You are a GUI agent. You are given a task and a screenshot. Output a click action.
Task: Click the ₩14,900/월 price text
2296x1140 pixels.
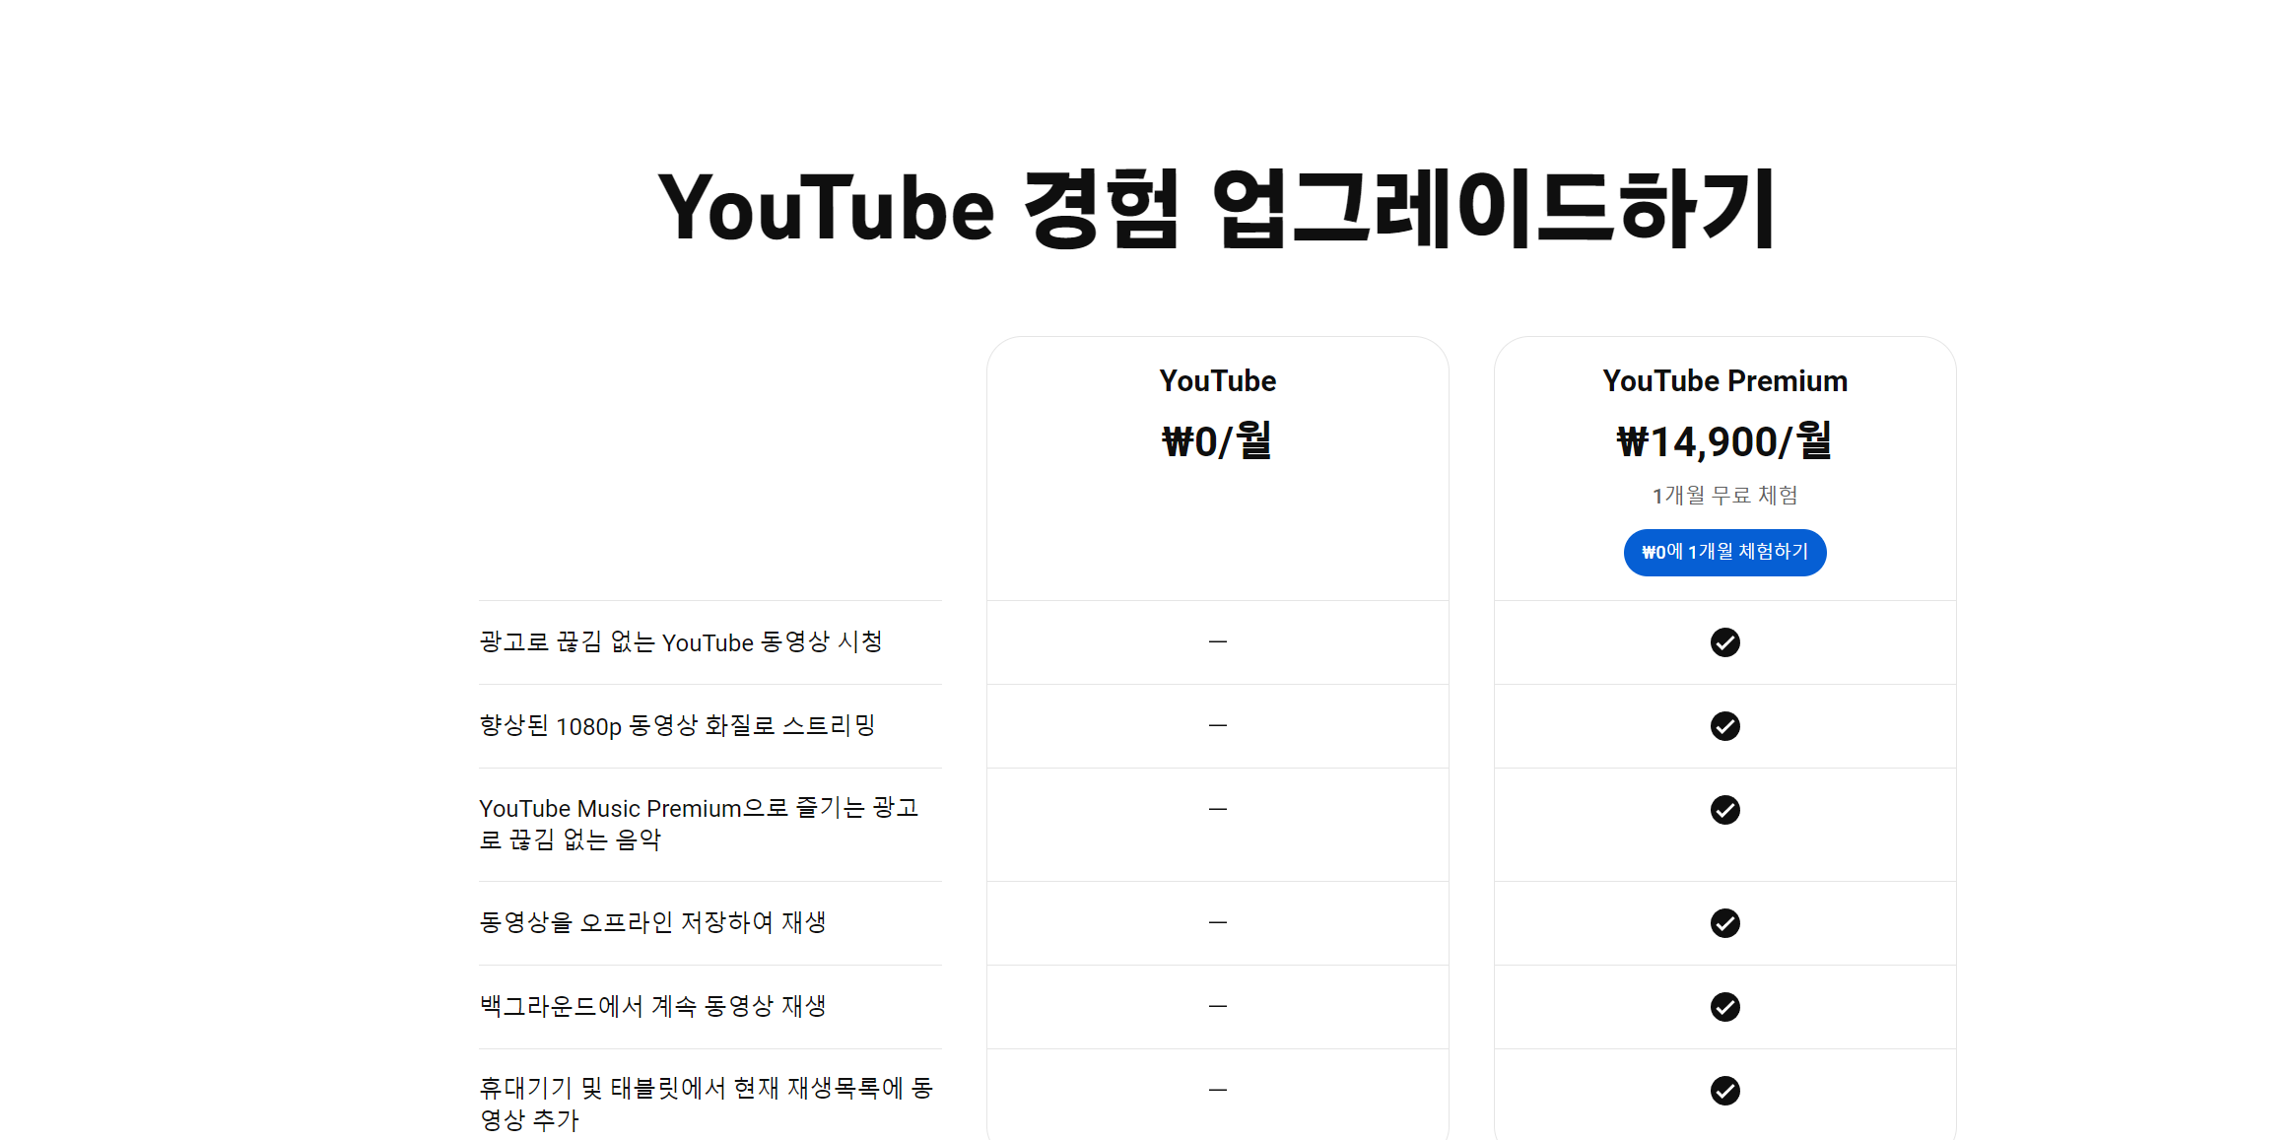click(1724, 441)
